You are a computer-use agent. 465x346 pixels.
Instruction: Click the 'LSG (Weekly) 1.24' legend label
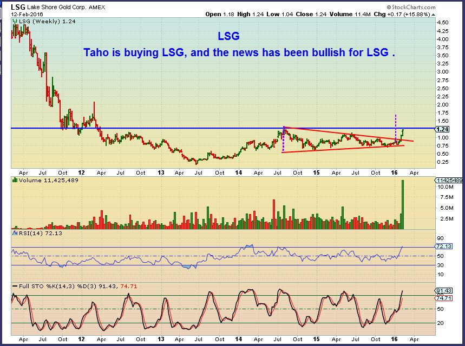click(x=47, y=21)
